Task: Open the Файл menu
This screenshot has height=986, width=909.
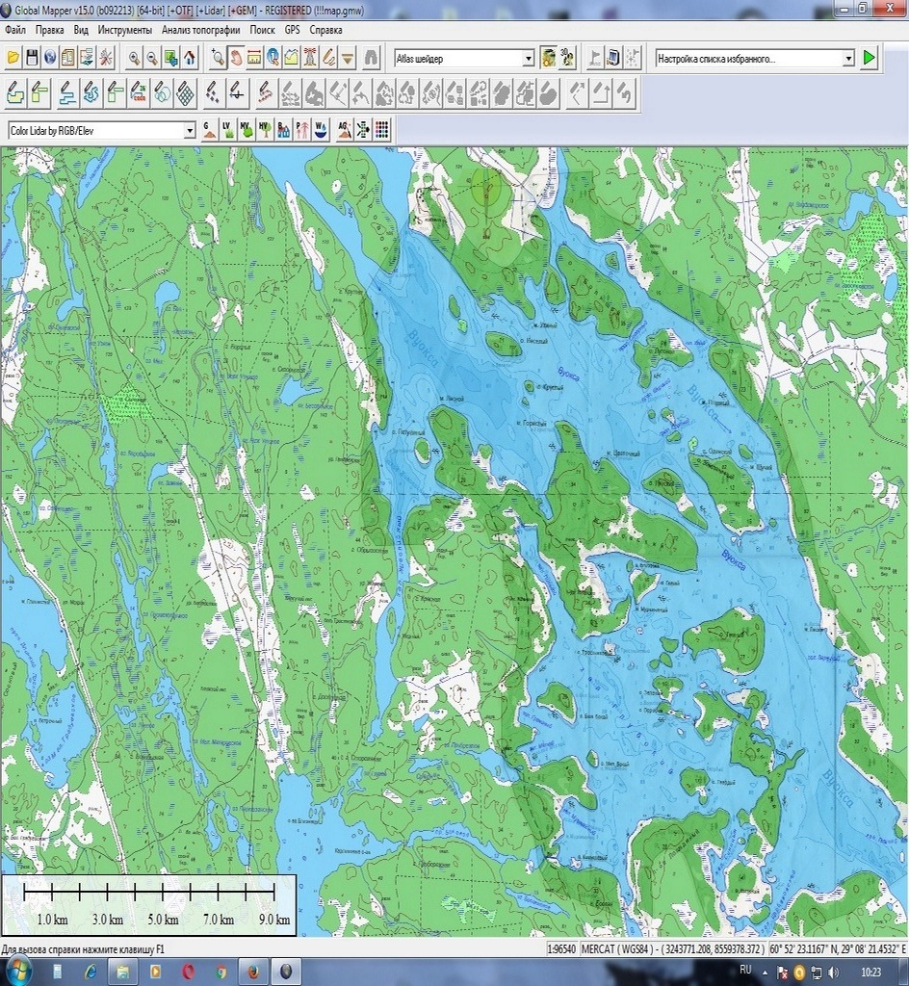Action: 14,30
